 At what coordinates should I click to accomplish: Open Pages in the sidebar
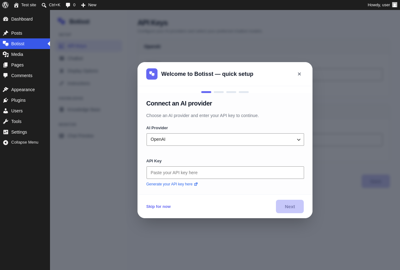click(25, 65)
